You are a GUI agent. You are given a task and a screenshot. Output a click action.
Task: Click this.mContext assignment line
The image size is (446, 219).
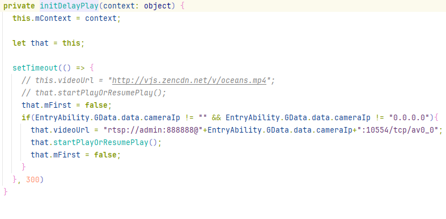(66, 19)
